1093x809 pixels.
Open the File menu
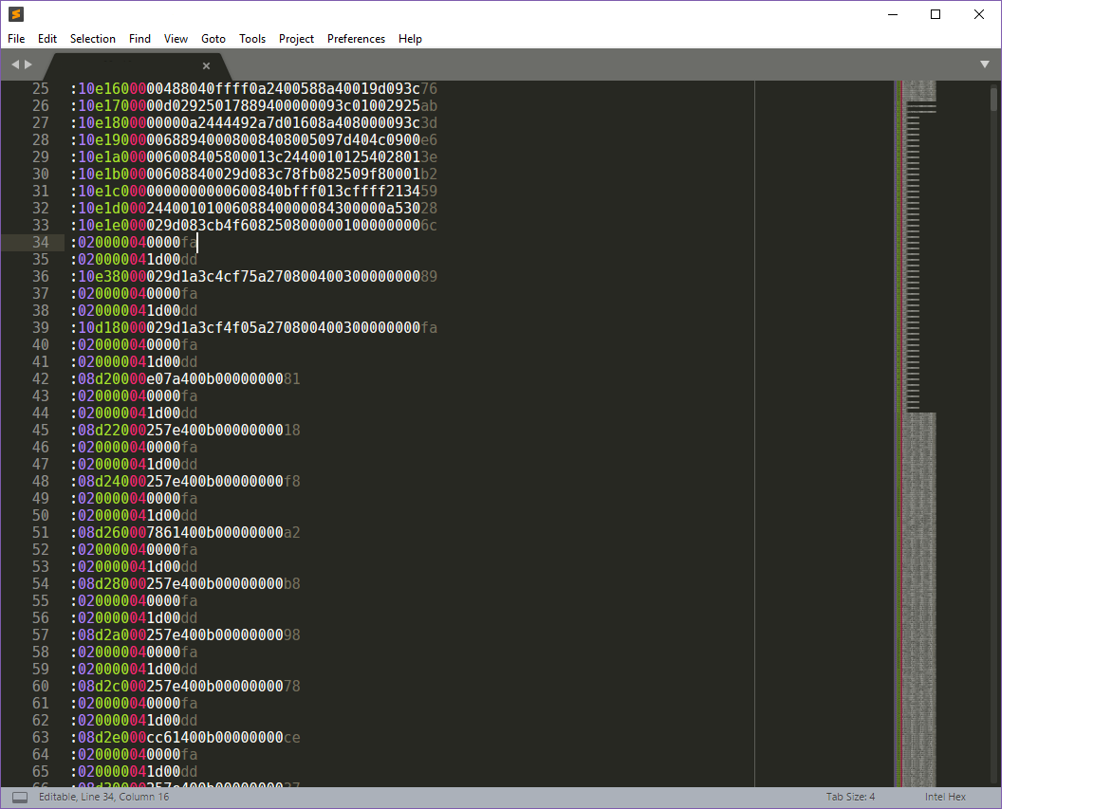pyautogui.click(x=16, y=39)
